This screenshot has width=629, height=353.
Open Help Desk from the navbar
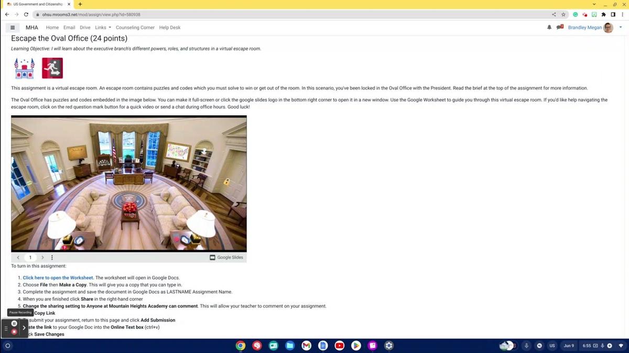pyautogui.click(x=169, y=27)
